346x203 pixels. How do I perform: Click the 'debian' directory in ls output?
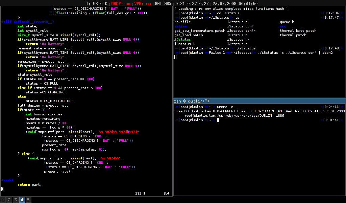[x=180, y=26]
